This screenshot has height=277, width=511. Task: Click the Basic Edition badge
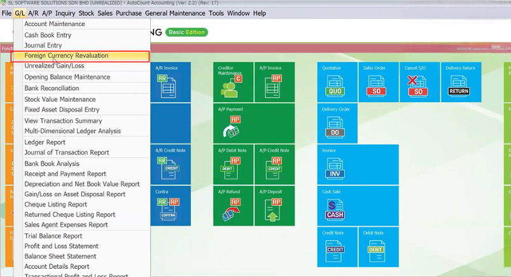click(x=186, y=32)
